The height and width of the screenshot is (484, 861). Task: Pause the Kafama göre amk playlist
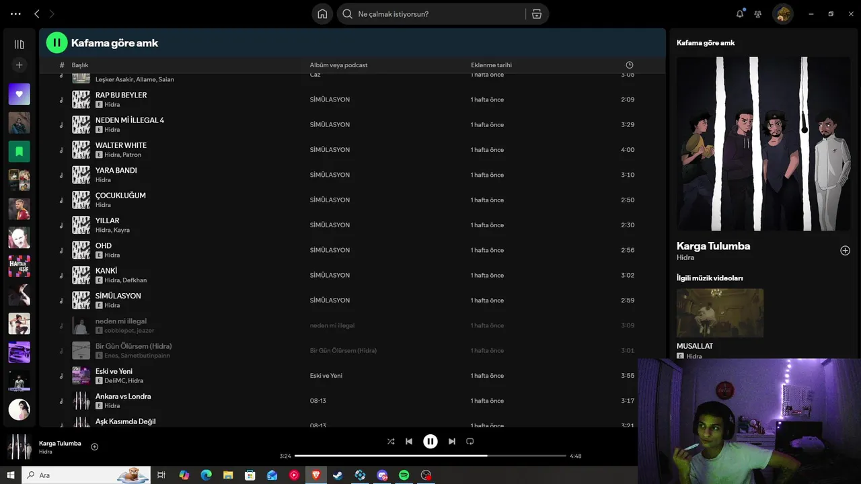(57, 43)
